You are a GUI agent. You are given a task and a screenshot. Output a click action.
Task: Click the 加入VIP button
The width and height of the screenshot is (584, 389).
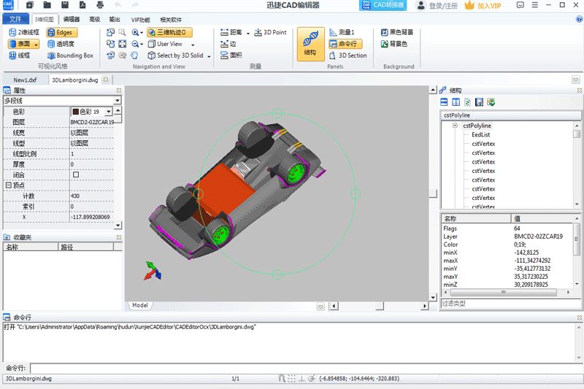point(483,6)
